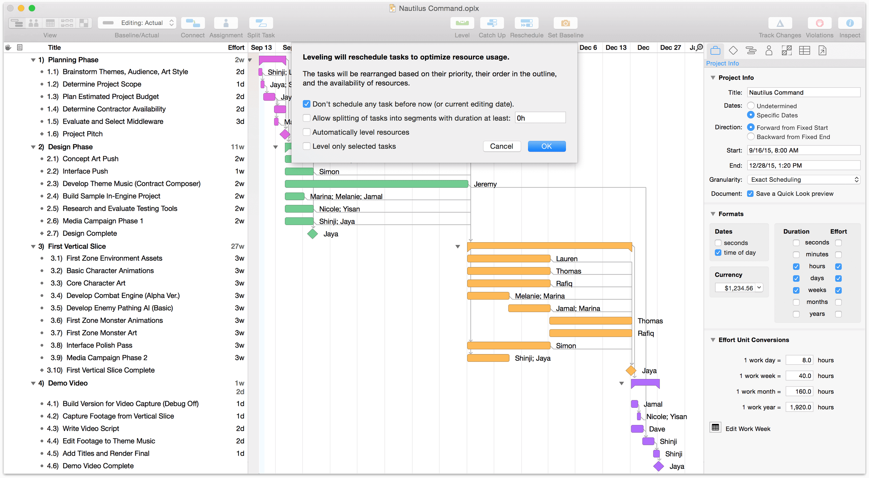The height and width of the screenshot is (478, 869).
Task: Click the Reschedule toolbar icon
Action: click(528, 22)
